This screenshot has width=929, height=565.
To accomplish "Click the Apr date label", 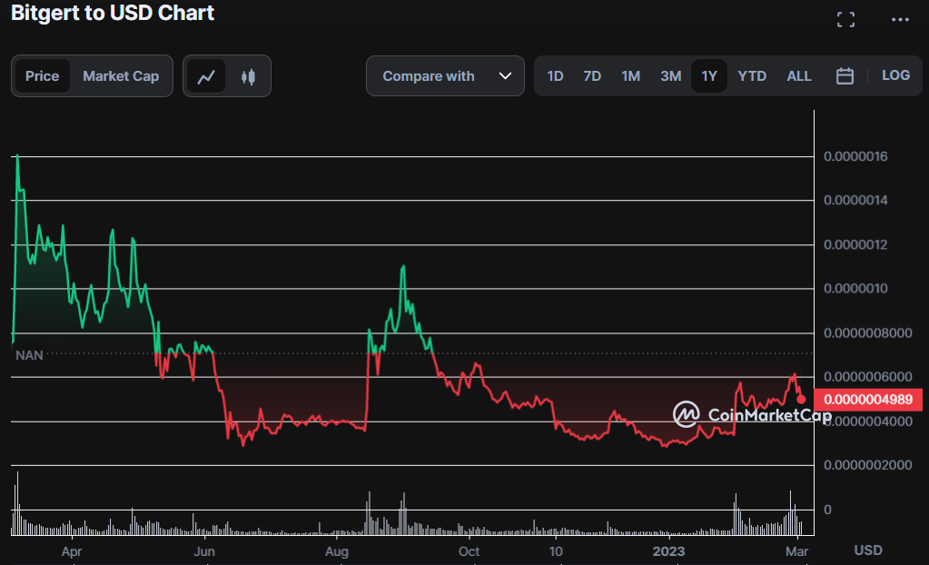I will tap(72, 551).
